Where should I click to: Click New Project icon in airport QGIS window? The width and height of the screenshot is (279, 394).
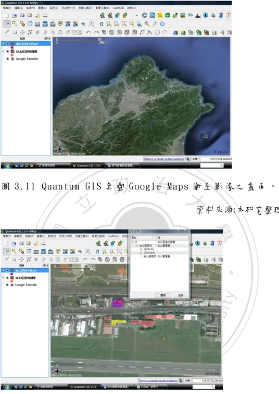[x=7, y=243]
